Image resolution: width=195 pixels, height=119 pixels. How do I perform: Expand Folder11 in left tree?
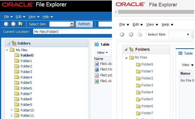click(x=11, y=115)
